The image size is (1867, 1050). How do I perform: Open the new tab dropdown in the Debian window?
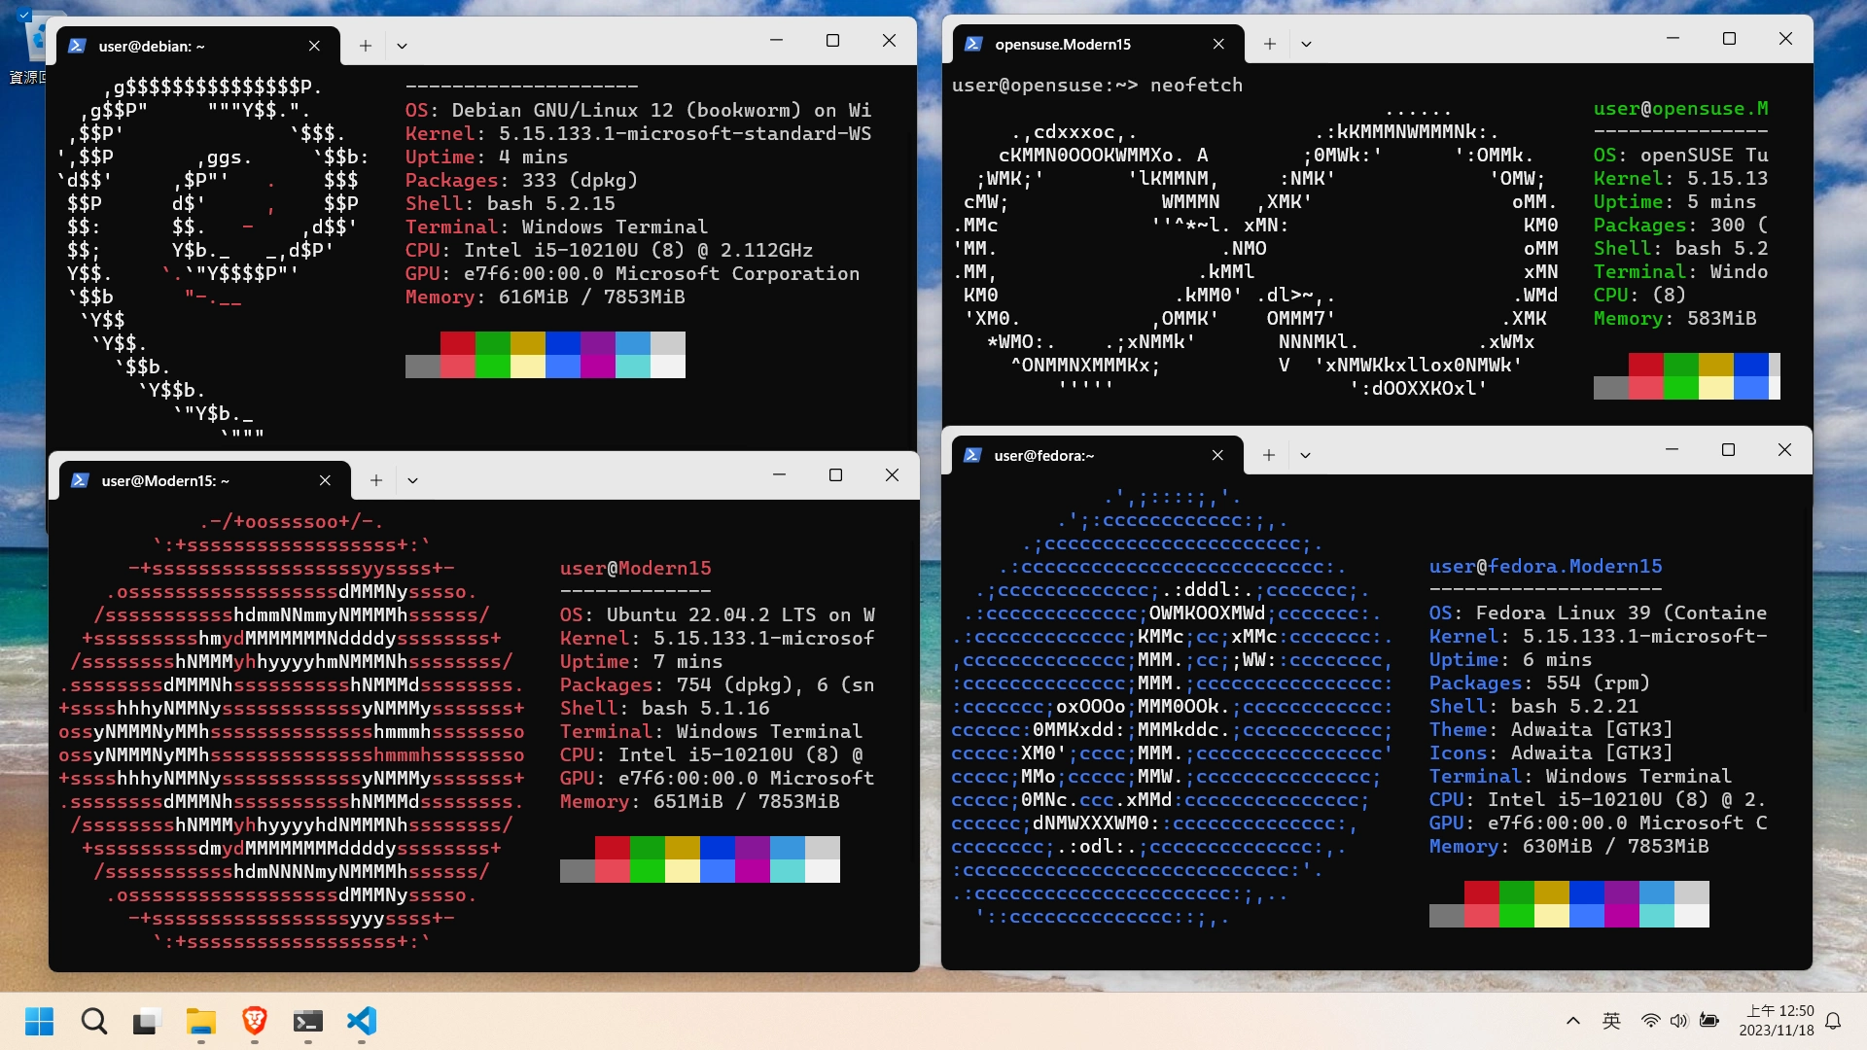point(403,45)
